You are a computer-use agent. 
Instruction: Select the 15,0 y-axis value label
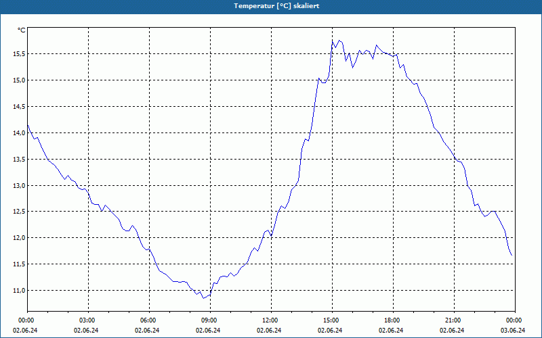point(19,80)
